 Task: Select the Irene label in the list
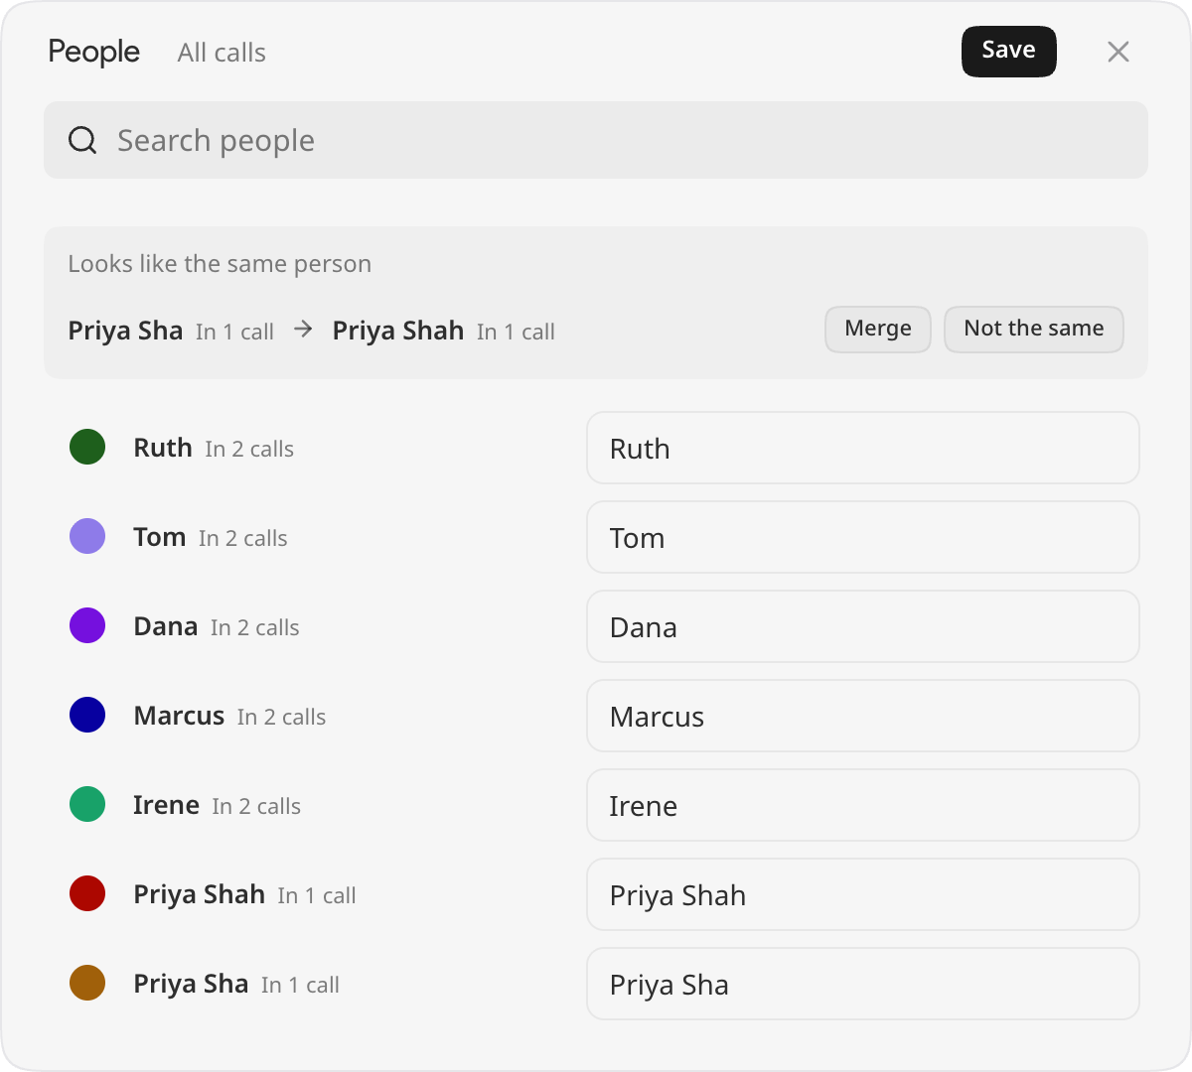(167, 805)
